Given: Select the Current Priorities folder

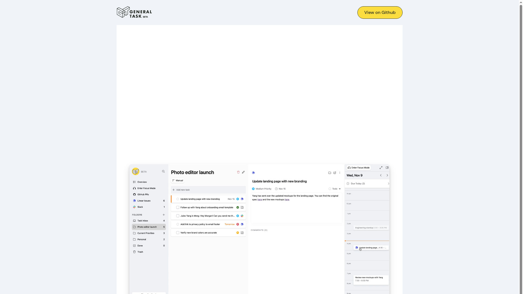Looking at the screenshot, I should 146,233.
